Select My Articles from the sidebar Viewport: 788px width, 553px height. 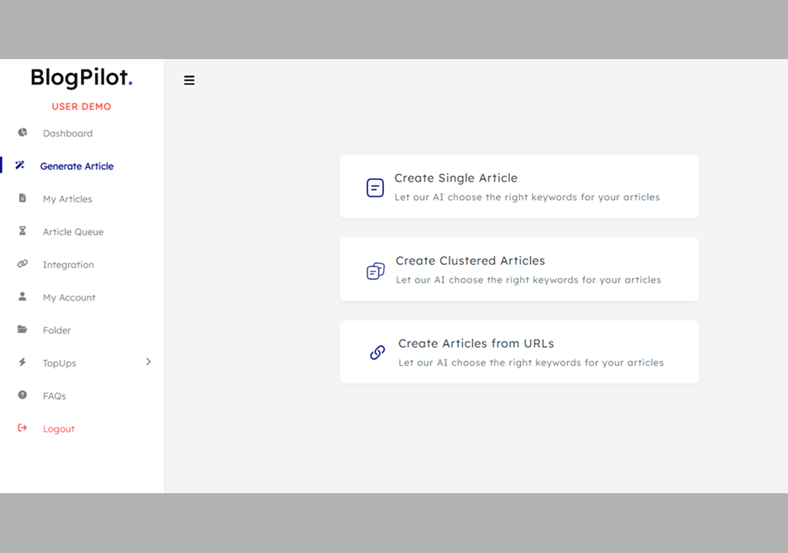click(x=67, y=198)
